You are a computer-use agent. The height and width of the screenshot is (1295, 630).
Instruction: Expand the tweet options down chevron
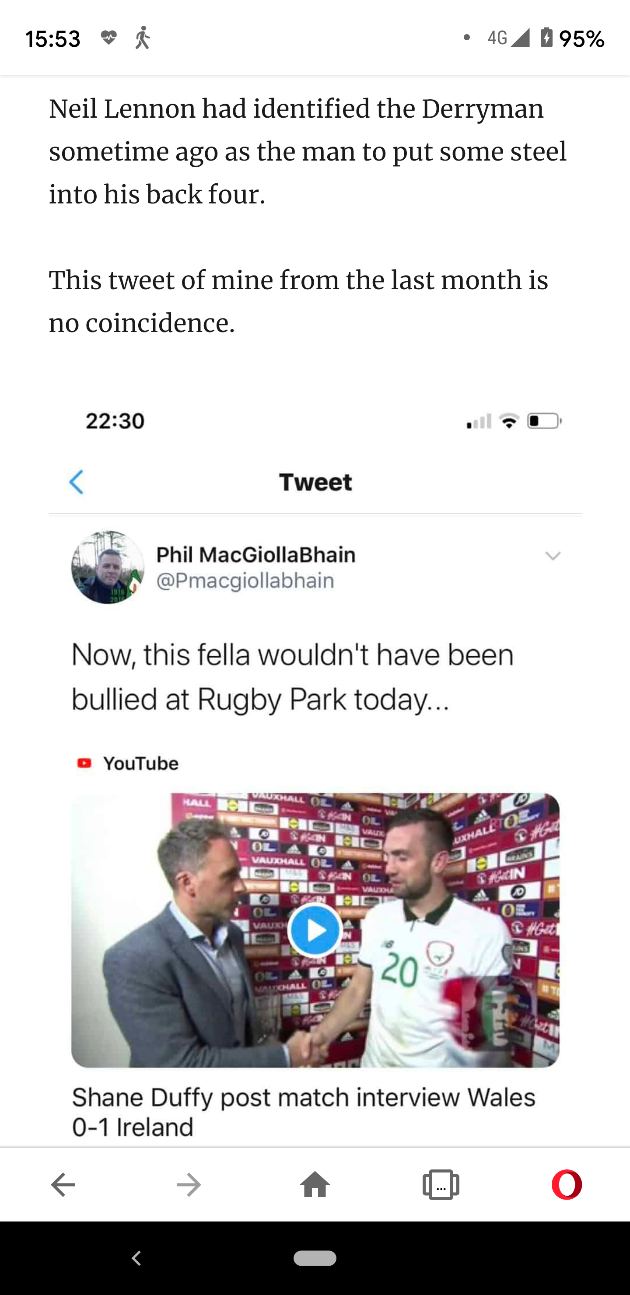pos(553,556)
